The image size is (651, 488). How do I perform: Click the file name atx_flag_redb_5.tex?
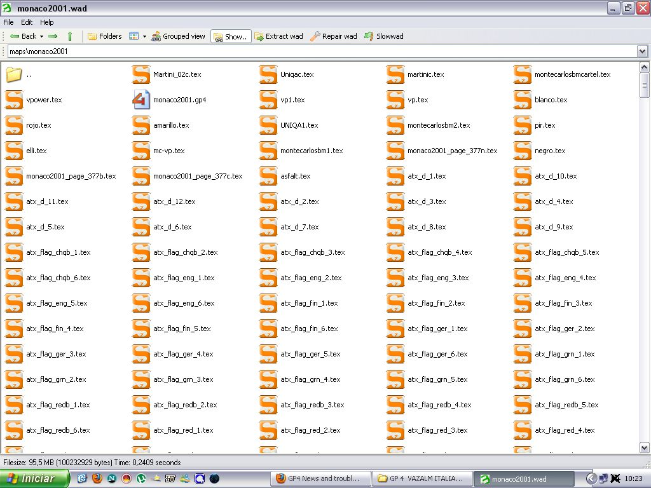[566, 405]
